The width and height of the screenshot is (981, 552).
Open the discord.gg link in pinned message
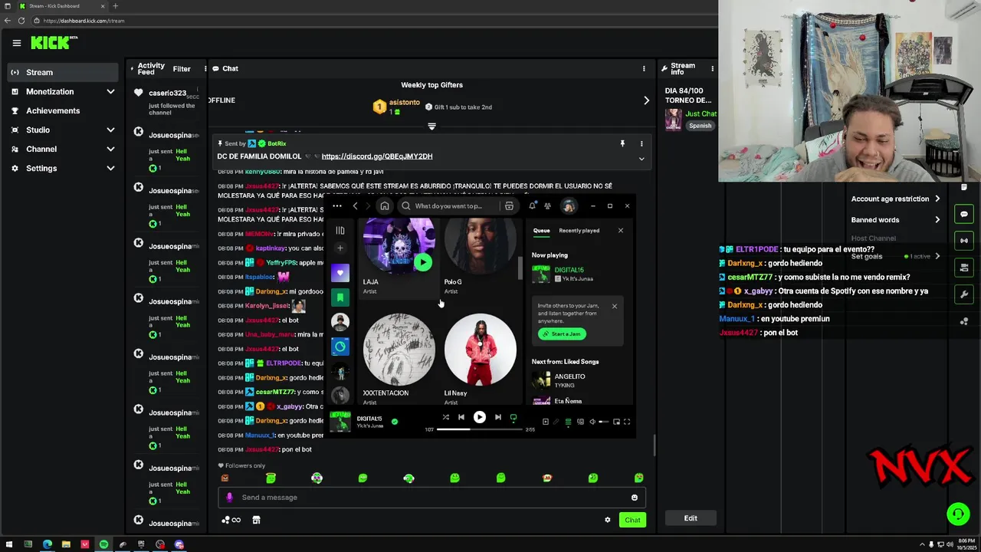(x=377, y=156)
